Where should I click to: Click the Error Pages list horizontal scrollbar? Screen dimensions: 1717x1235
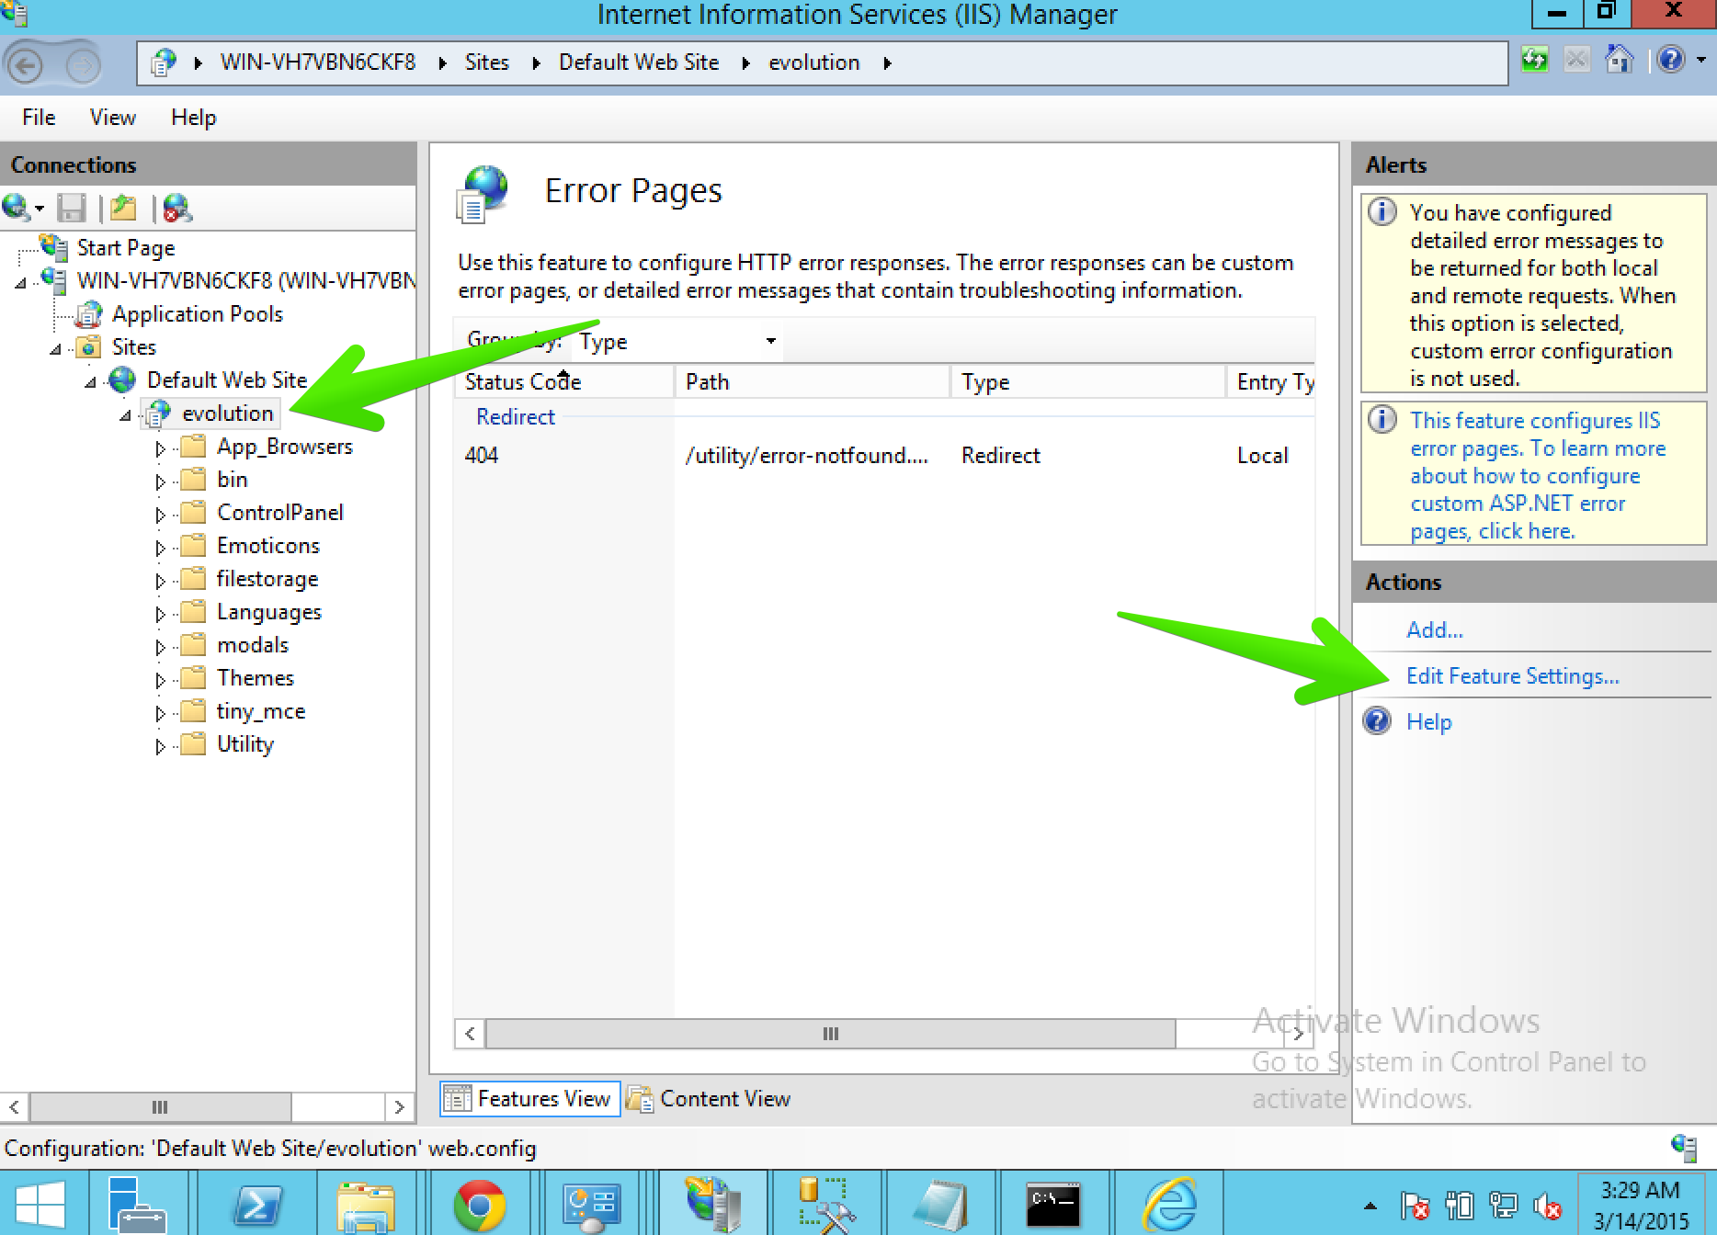click(x=830, y=1034)
